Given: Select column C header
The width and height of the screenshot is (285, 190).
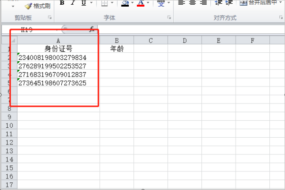Looking at the screenshot, I should pyautogui.click(x=151, y=40).
